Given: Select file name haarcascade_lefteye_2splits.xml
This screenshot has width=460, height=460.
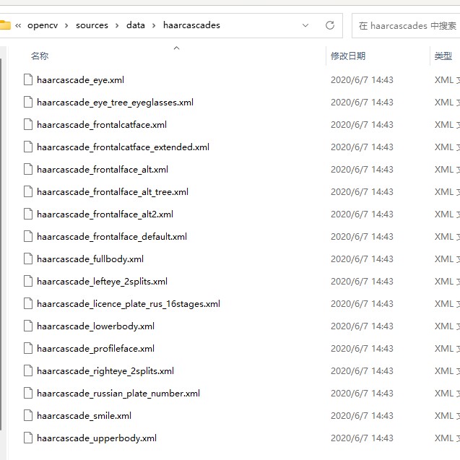Looking at the screenshot, I should point(102,282).
